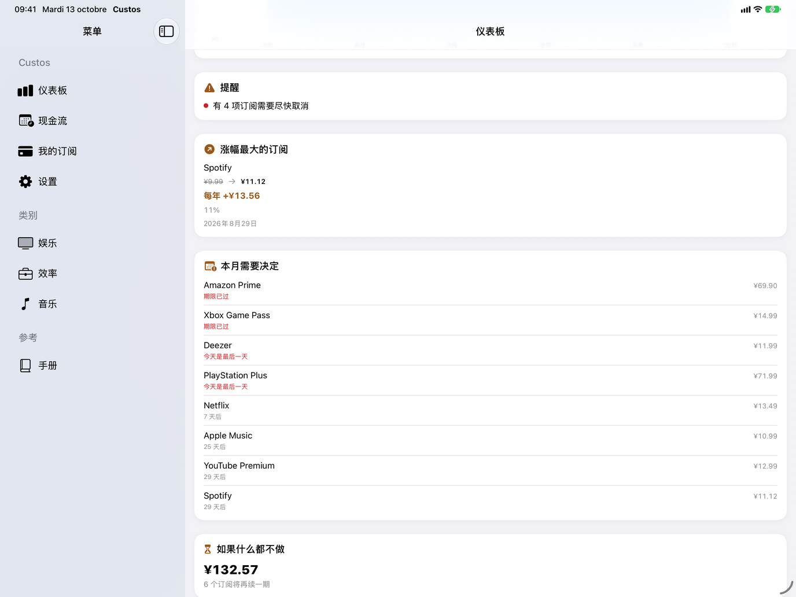Viewport: 796px width, 597px height.
Task: Click the 我的订阅 credit card icon
Action: pos(25,151)
